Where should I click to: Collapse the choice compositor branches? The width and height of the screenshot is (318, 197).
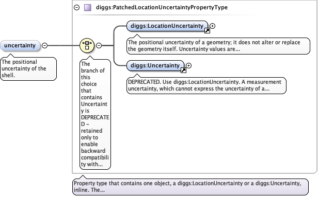click(99, 45)
